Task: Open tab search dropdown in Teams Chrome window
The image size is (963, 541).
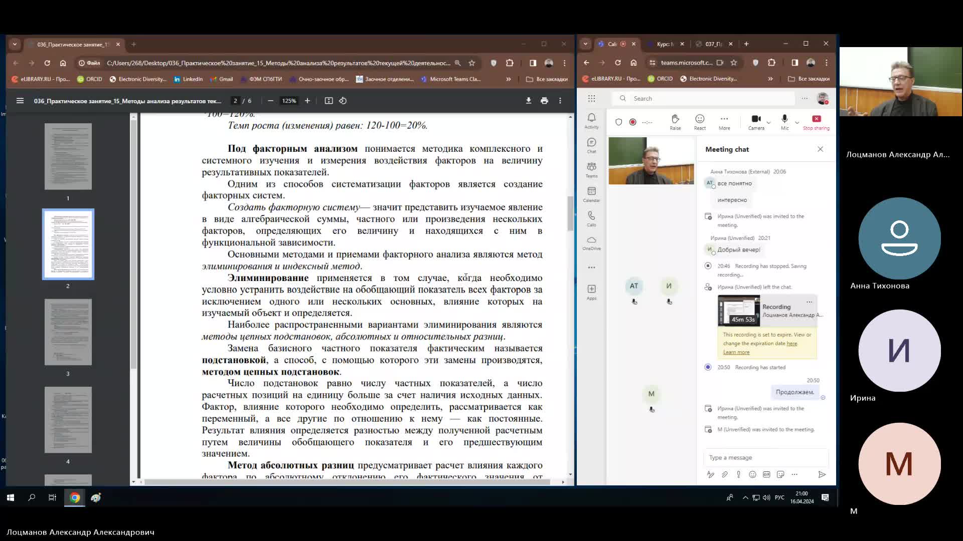Action: point(585,44)
